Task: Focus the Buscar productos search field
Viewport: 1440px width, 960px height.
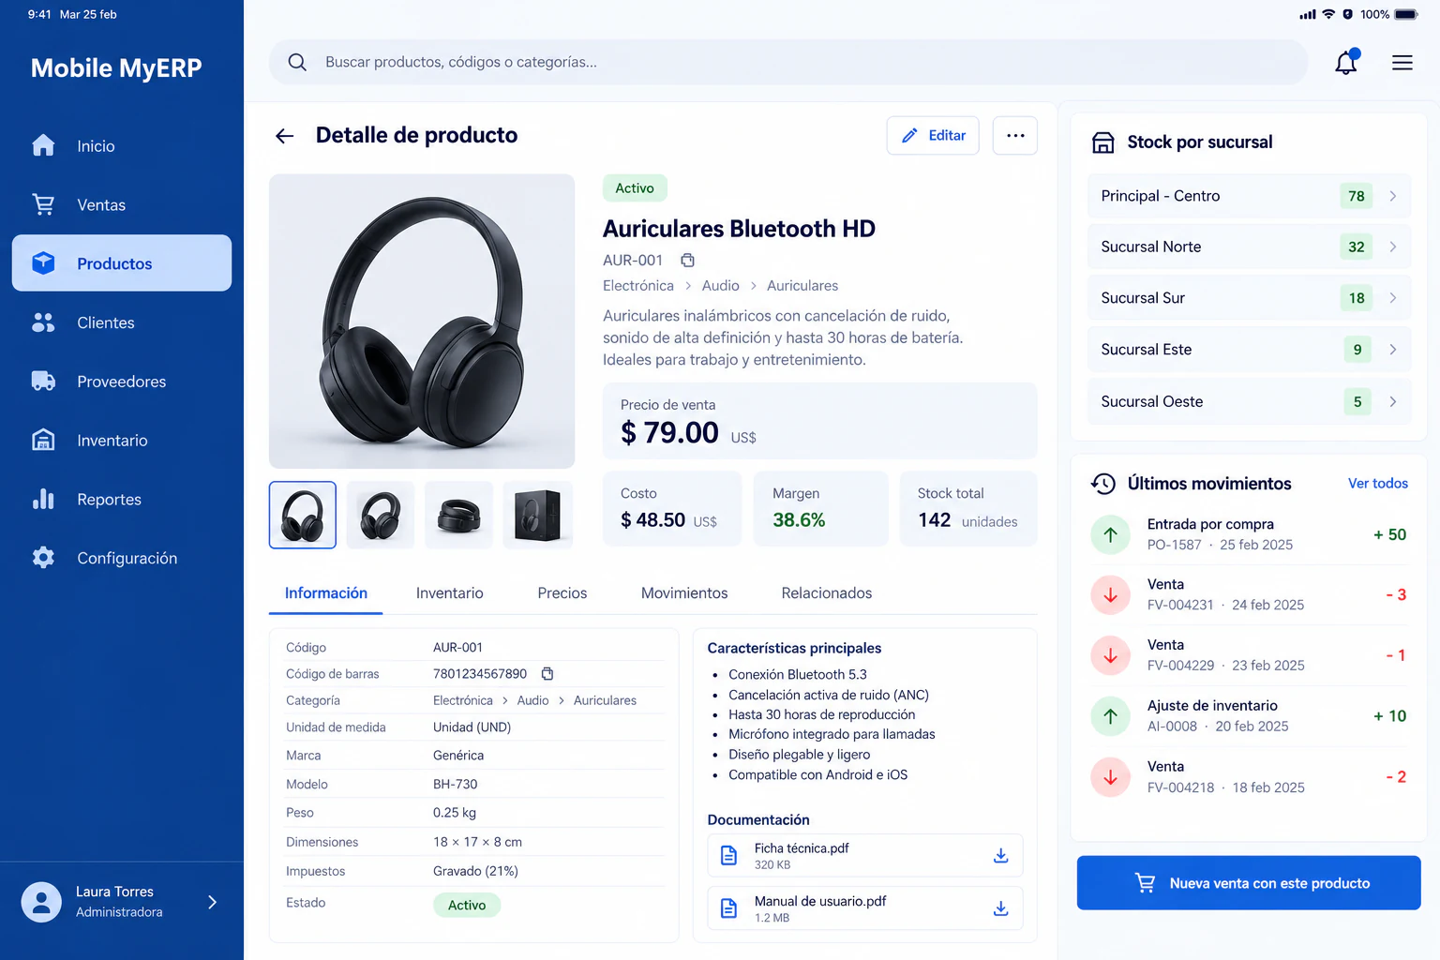Action: (x=787, y=62)
